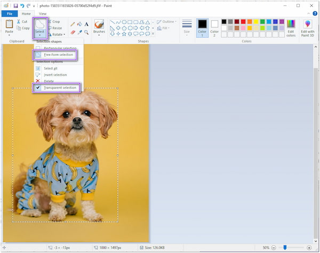Image resolution: width=320 pixels, height=253 pixels.
Task: Open the Resize dialog
Action: click(55, 28)
